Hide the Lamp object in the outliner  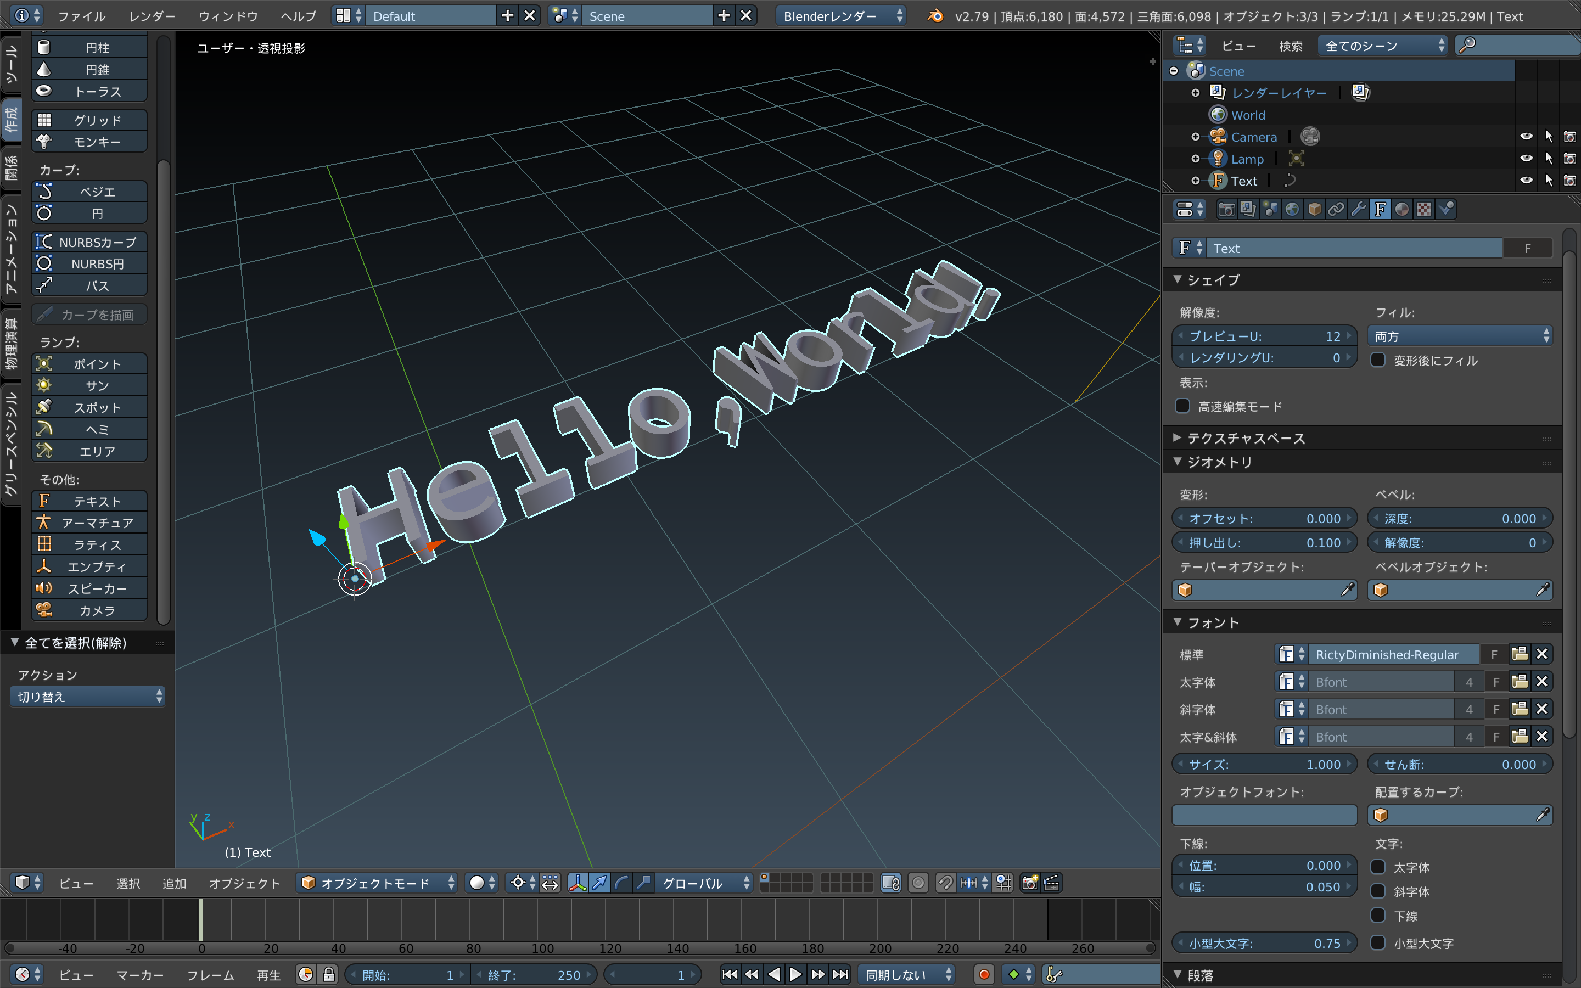tap(1526, 159)
